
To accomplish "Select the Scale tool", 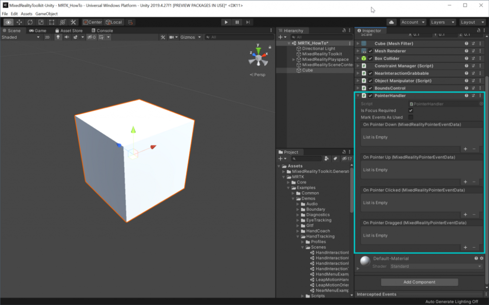I will point(41,22).
